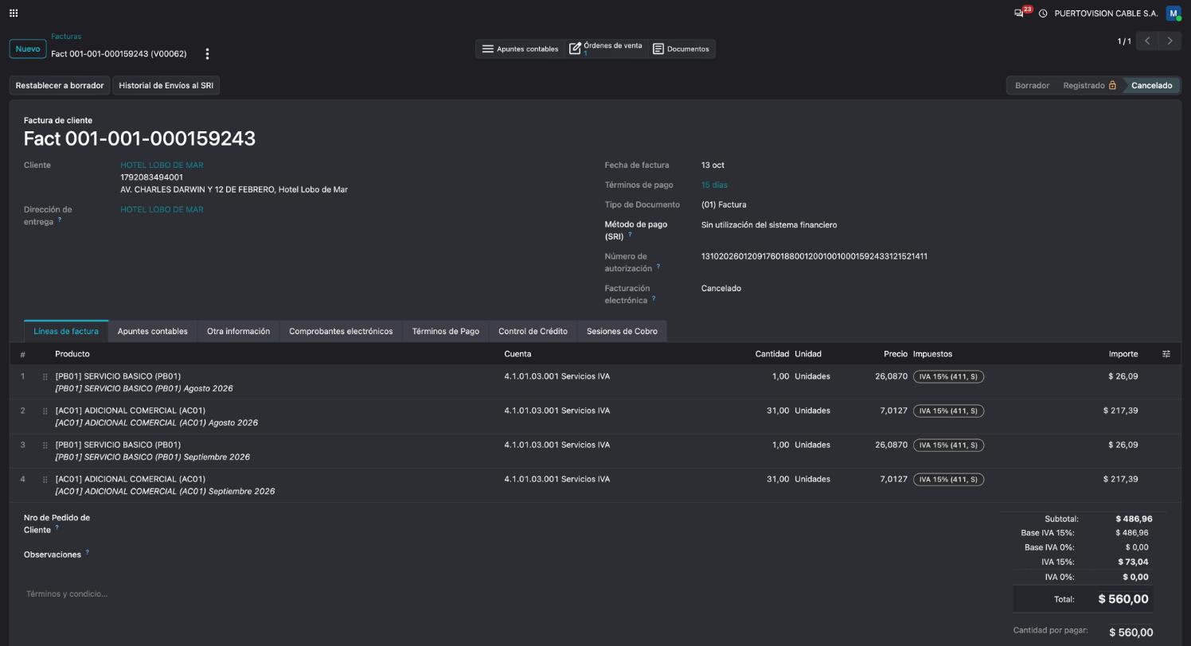Grab the drag handle of row 1
Viewport: 1191px width, 646px height.
pos(45,376)
